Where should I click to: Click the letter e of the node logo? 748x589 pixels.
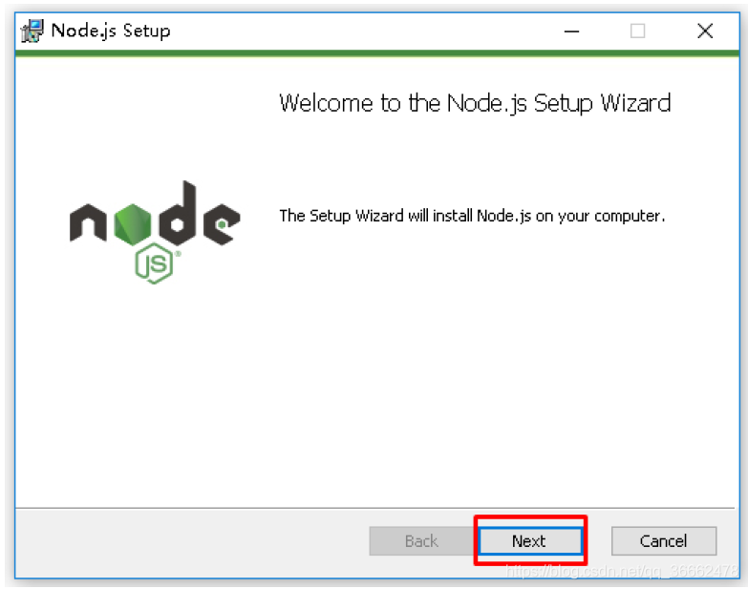point(222,223)
